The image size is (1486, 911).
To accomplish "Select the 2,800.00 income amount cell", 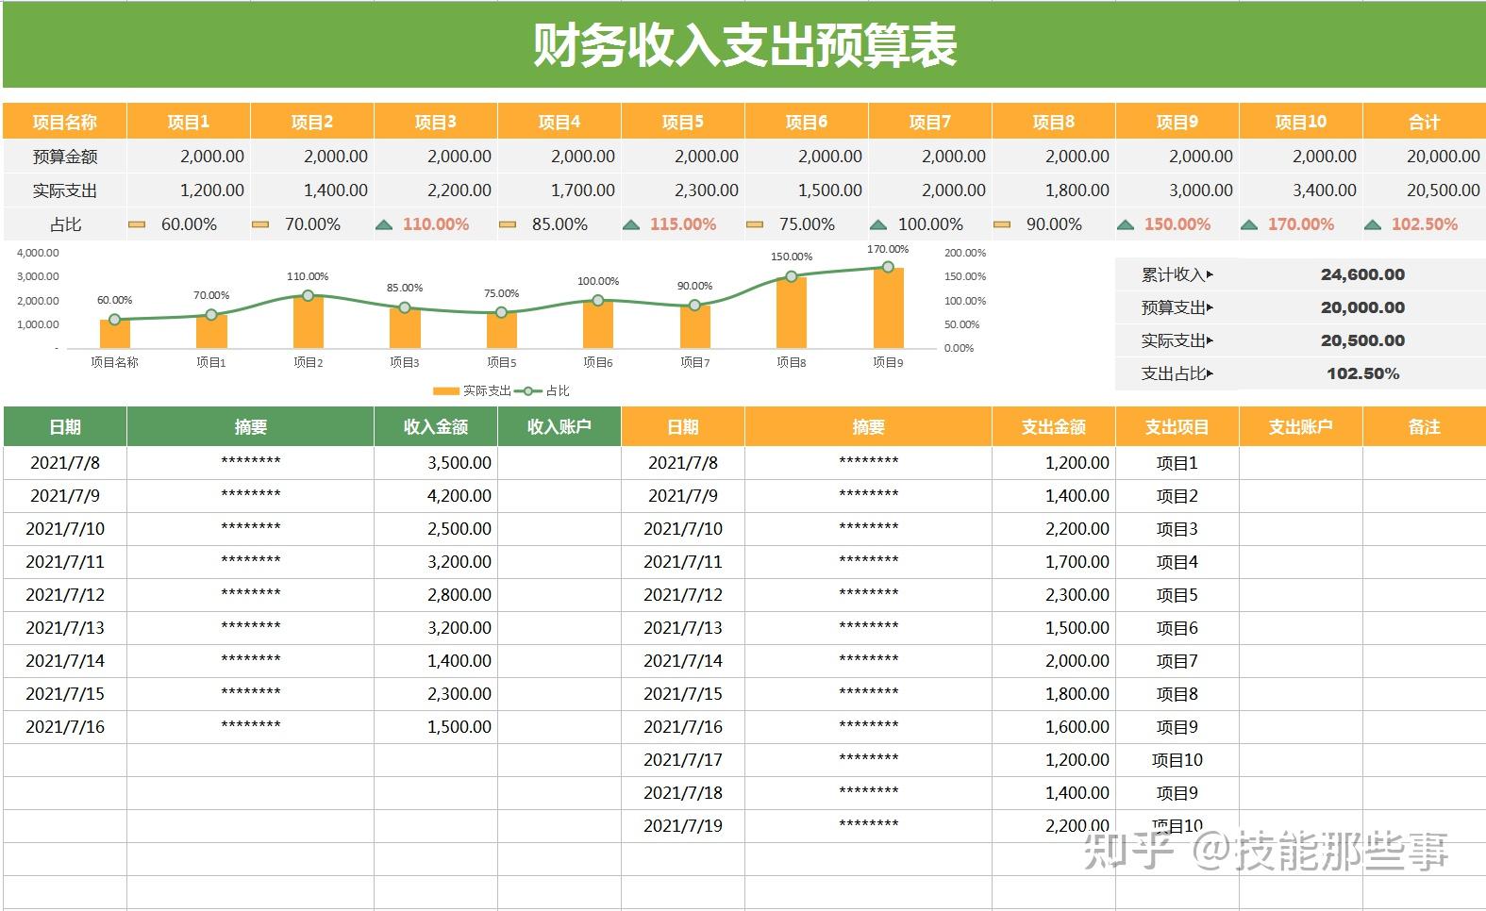I will tap(436, 595).
